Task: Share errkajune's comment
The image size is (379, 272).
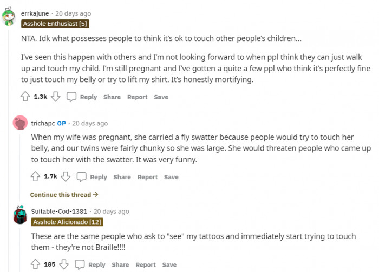Action: pos(112,97)
